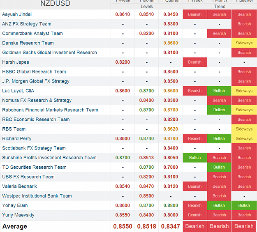
Task: Click RBS Team 1 quarter level 0.8620
Action: tap(171, 129)
